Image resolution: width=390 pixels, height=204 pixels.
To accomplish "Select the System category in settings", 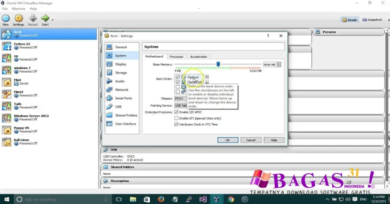I will 122,55.
